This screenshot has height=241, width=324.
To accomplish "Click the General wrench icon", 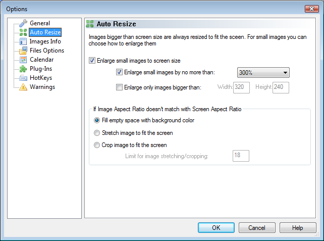I will [23, 23].
